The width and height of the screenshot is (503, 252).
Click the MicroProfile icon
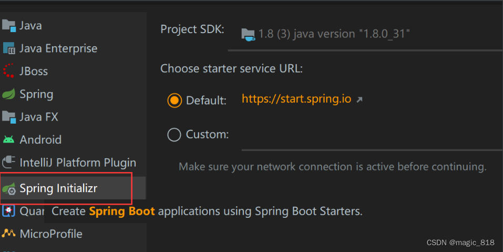coord(8,234)
